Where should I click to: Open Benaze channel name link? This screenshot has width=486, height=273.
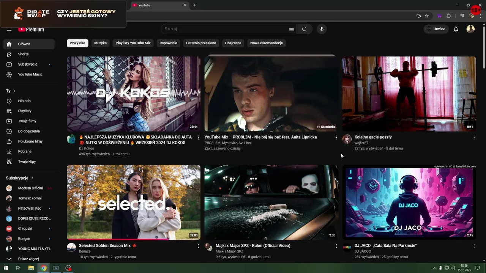tap(85, 251)
